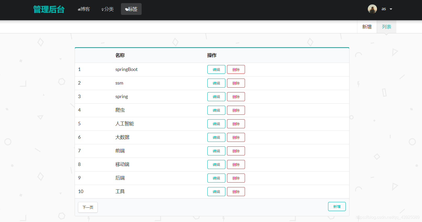Image resolution: width=422 pixels, height=222 pixels.
Task: Click 删除 in the spring row
Action: click(x=236, y=97)
